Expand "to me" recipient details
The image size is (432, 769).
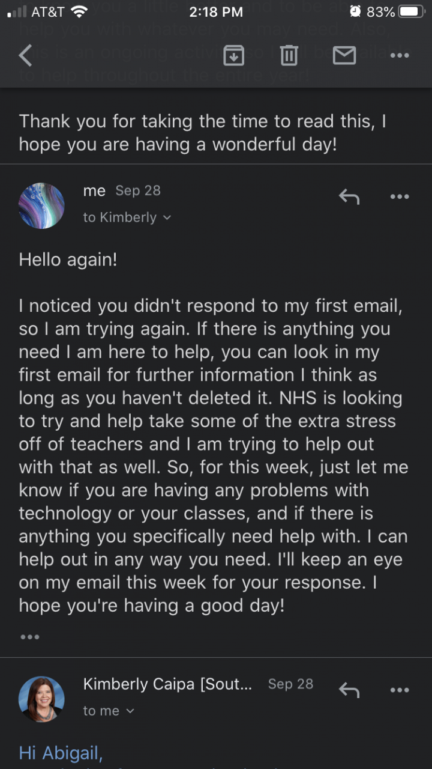pos(109,711)
